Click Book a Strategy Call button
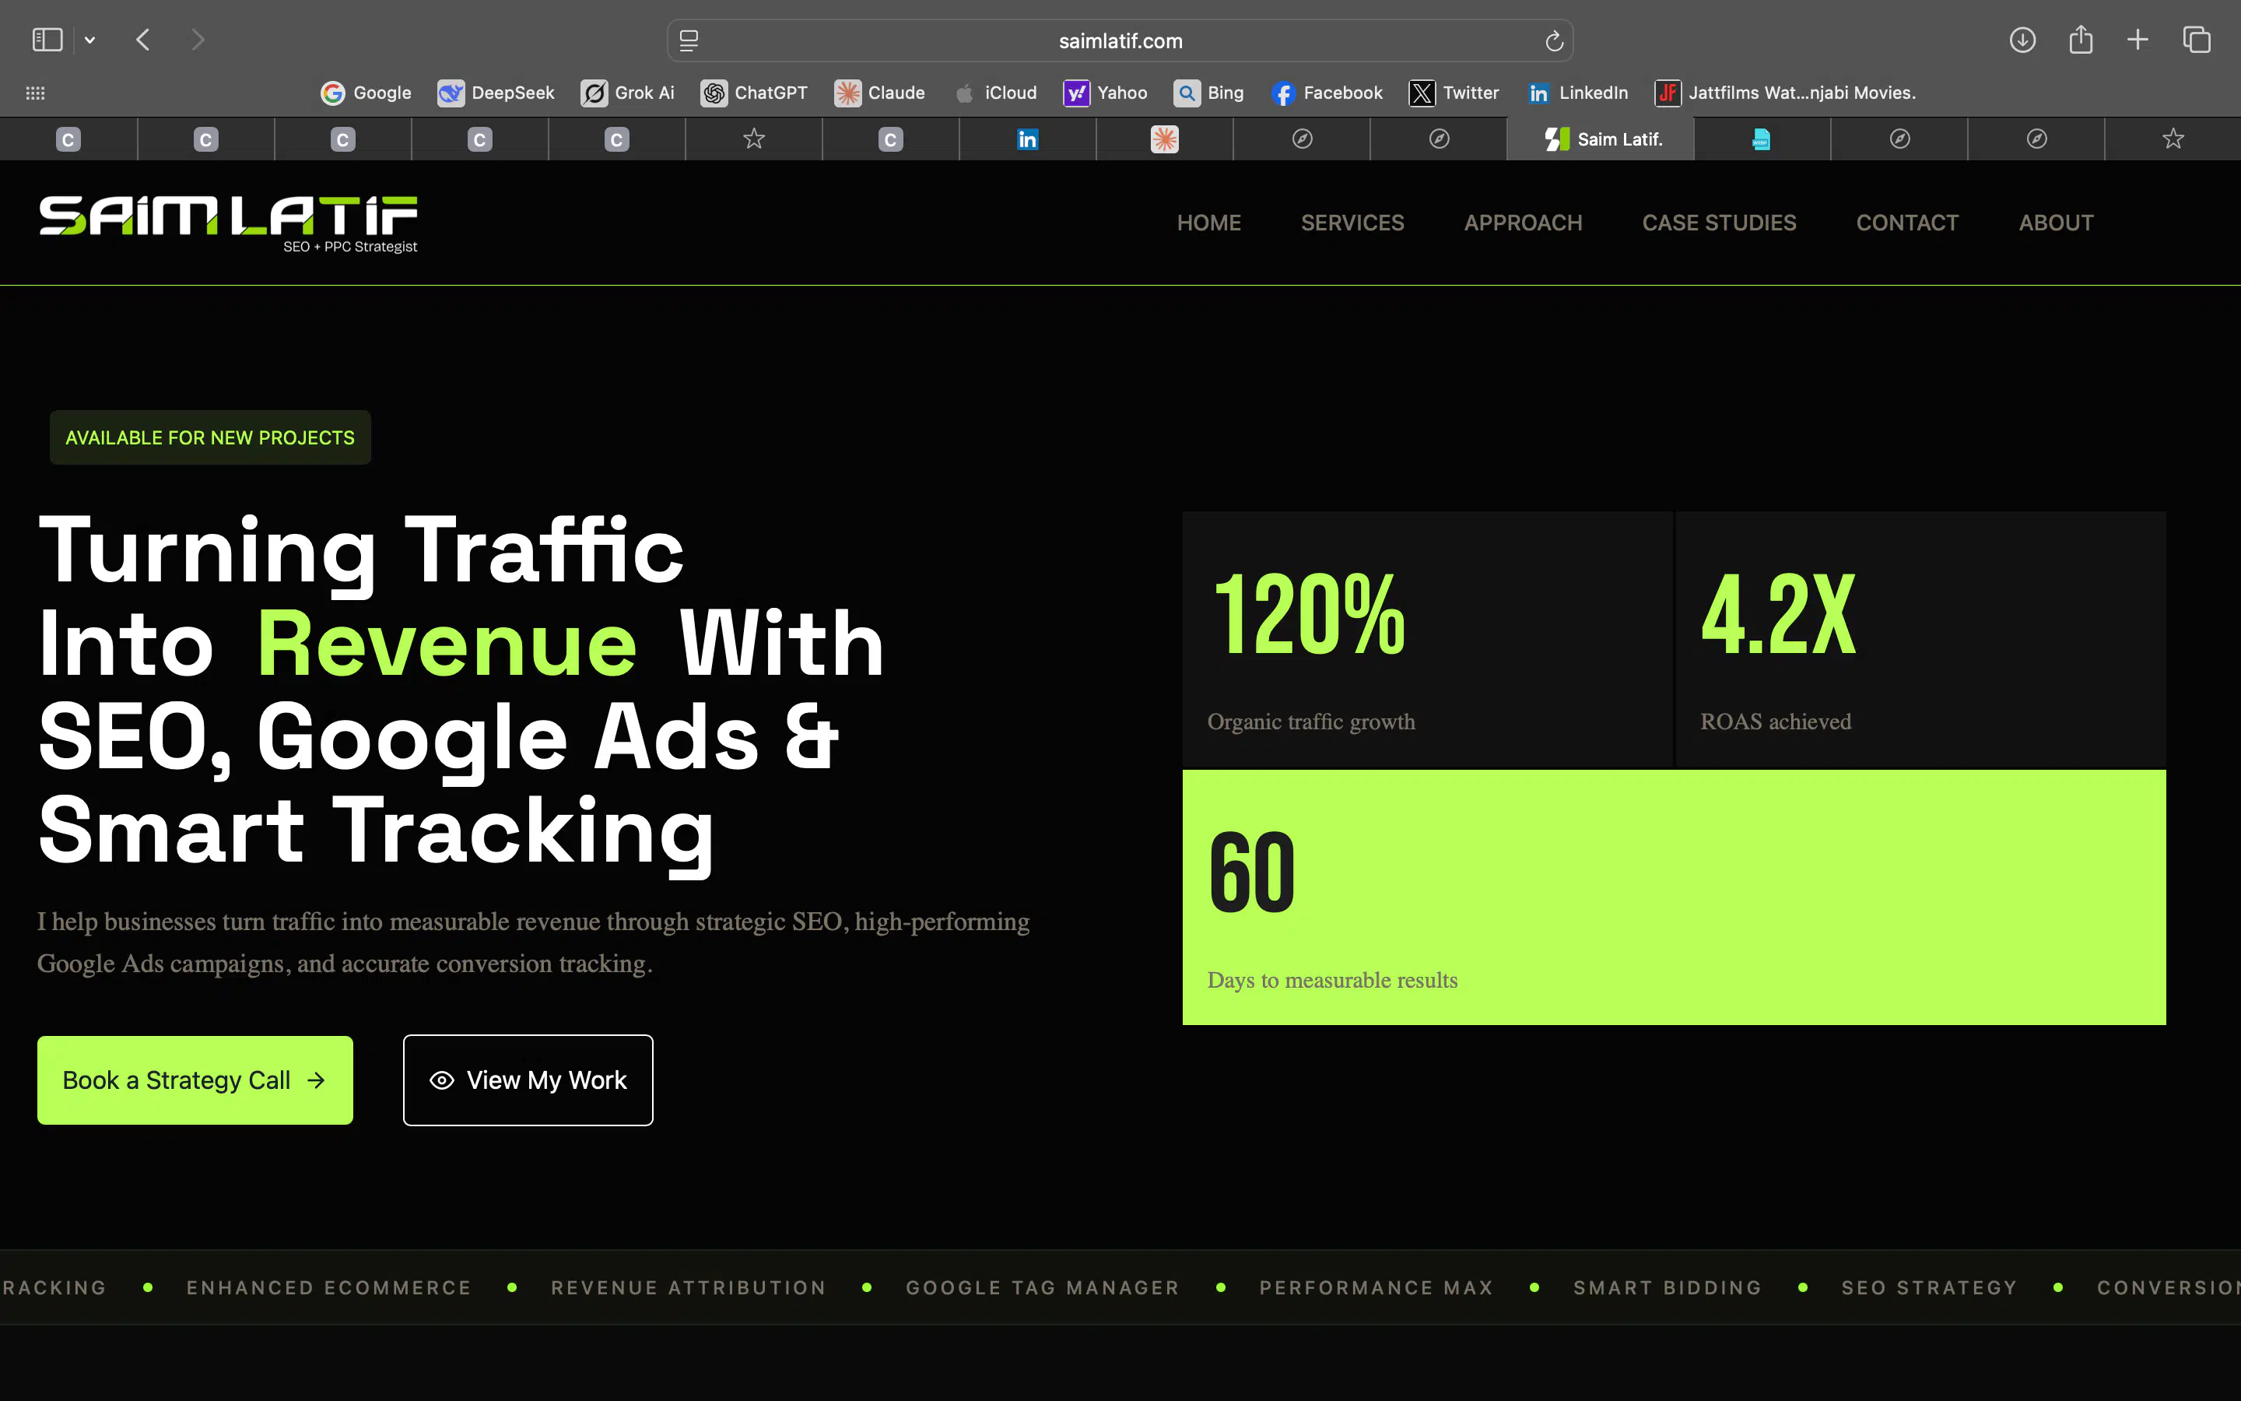Screen dimensions: 2241x1401 [x=195, y=1080]
